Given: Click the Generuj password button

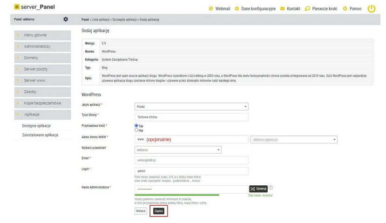Looking at the screenshot, I should (258, 189).
